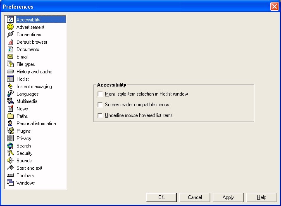Click the Security keys icon
This screenshot has width=281, height=206.
(10, 153)
